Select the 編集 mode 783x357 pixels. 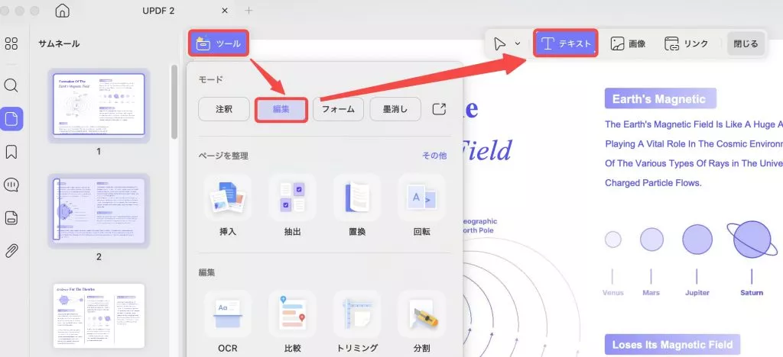click(281, 110)
